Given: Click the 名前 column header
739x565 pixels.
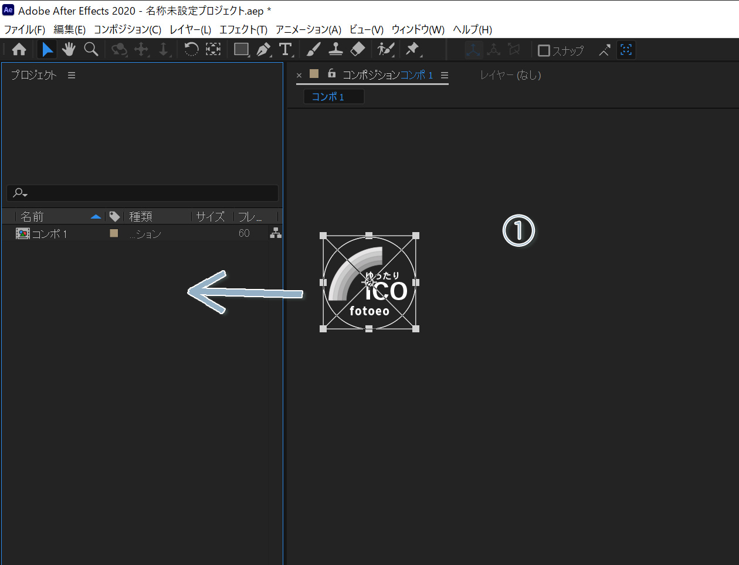Looking at the screenshot, I should point(32,216).
